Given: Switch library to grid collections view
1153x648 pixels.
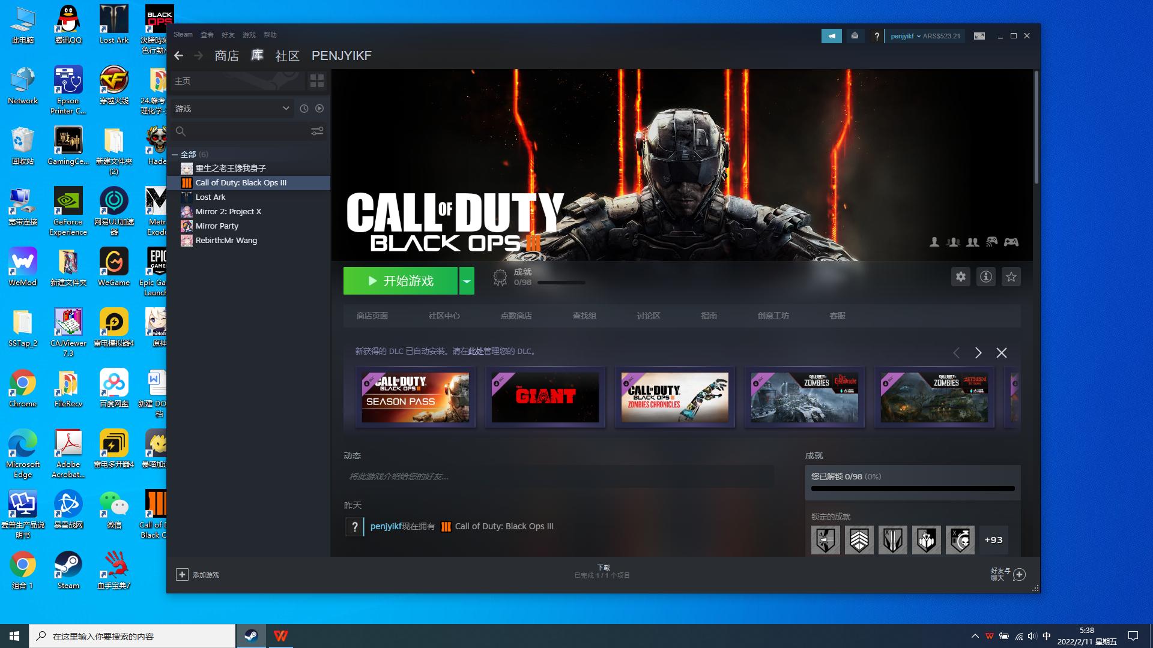Looking at the screenshot, I should coord(317,80).
